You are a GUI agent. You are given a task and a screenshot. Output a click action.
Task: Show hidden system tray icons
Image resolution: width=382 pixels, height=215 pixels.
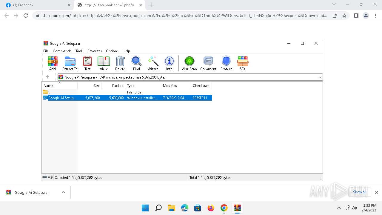(338, 208)
